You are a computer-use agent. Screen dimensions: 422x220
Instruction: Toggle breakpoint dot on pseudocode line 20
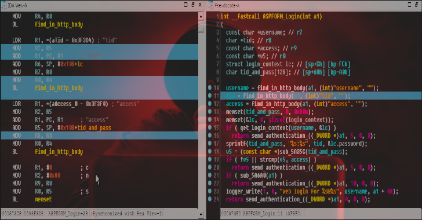(210, 167)
